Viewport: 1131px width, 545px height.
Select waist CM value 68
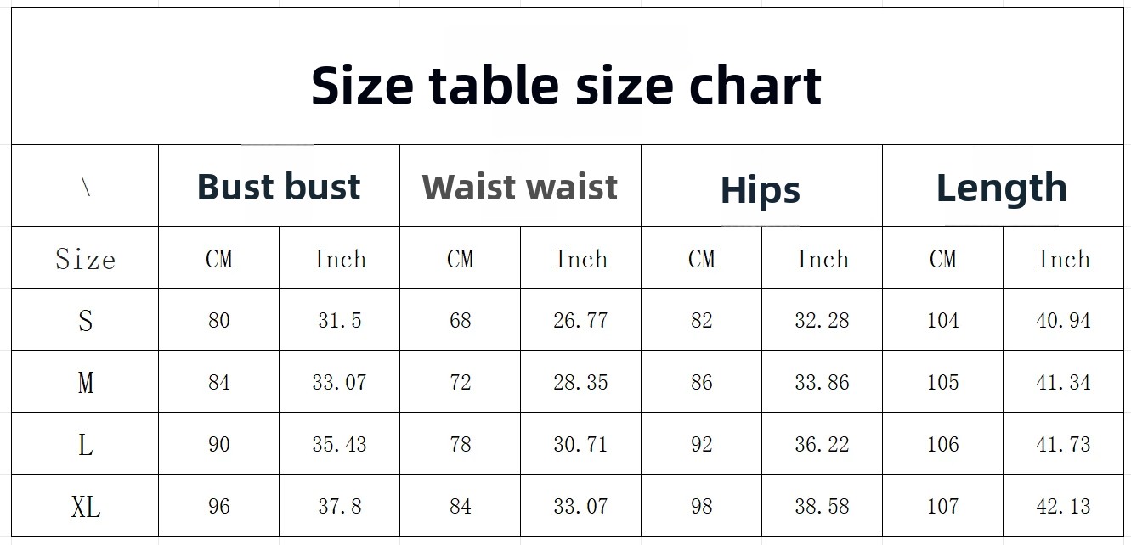[461, 320]
